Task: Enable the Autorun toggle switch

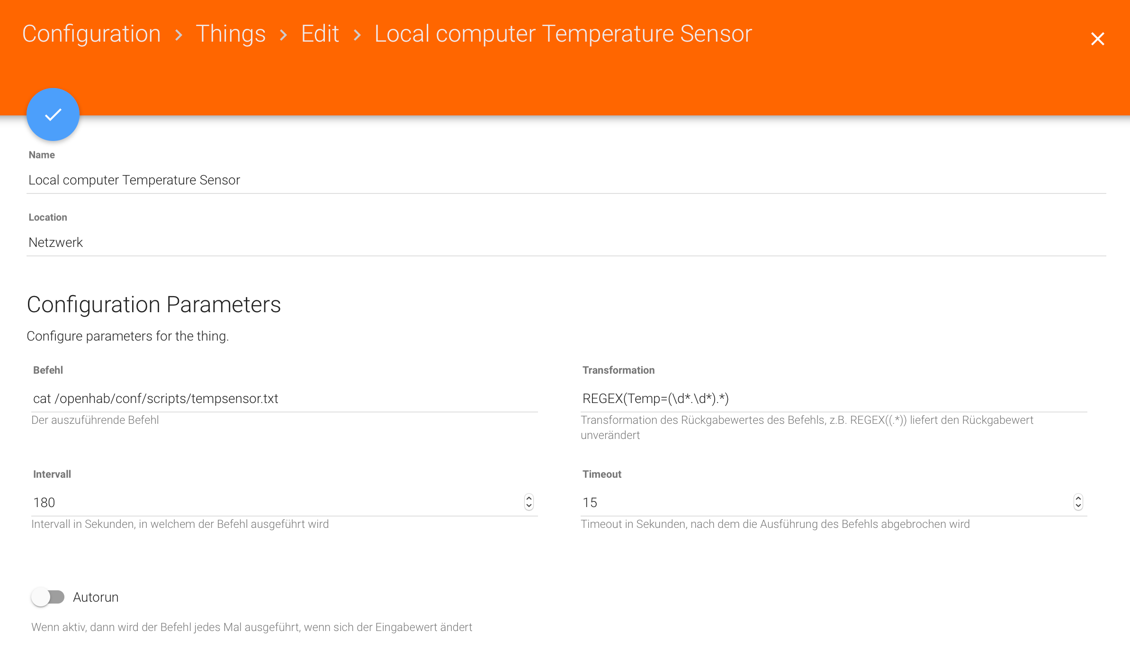Action: point(48,597)
